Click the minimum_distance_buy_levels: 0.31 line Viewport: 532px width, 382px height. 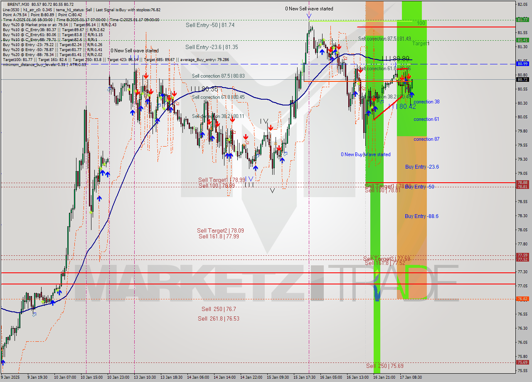click(44, 64)
